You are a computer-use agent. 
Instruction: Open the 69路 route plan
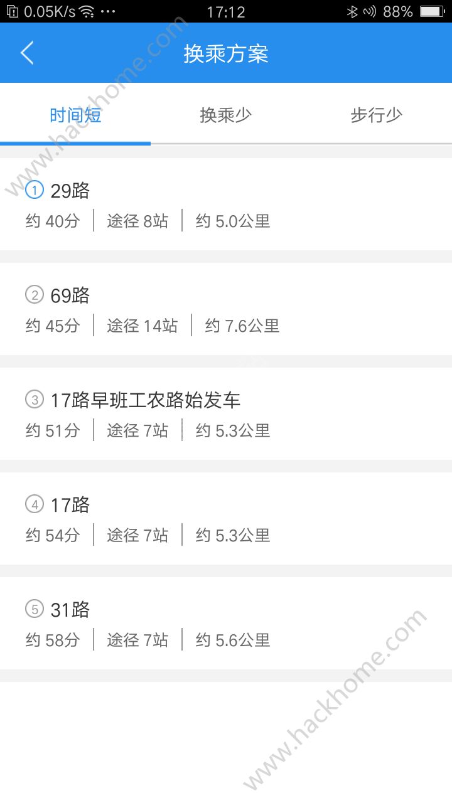[226, 309]
